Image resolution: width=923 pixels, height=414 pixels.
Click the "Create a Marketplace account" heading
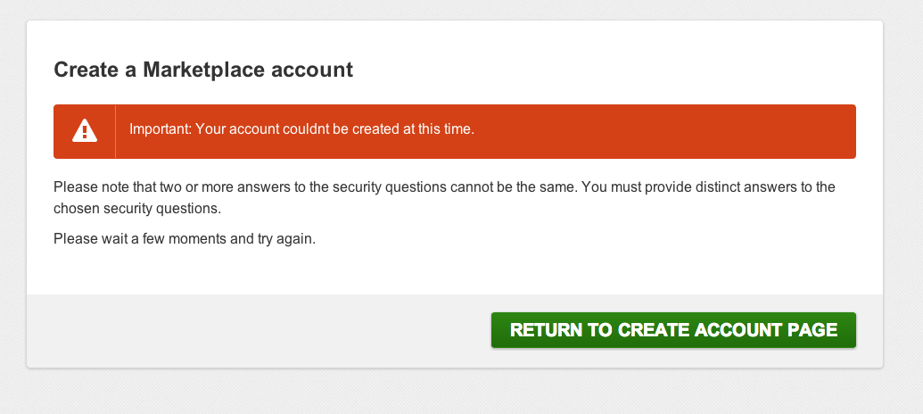point(203,70)
